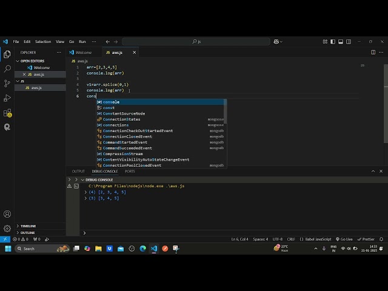The height and width of the screenshot is (291, 388).
Task: Click the command center search box
Action: [196, 42]
